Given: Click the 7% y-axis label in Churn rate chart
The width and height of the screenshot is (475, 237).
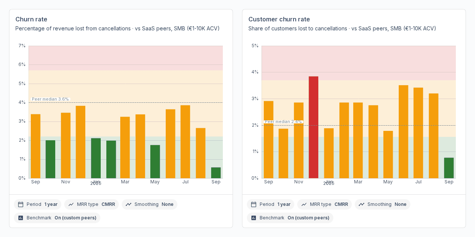Looking at the screenshot, I should [22, 46].
